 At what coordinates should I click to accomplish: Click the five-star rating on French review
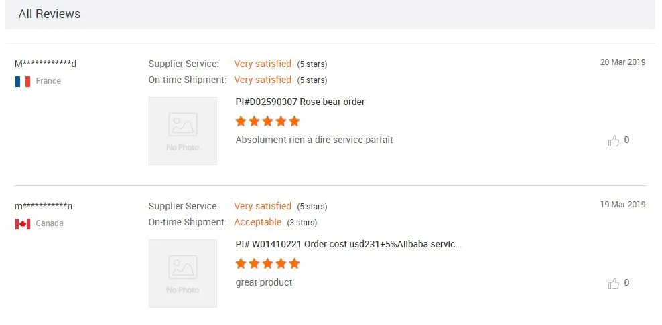267,122
